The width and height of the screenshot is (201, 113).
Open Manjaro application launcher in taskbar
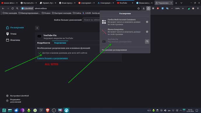(x=4, y=110)
